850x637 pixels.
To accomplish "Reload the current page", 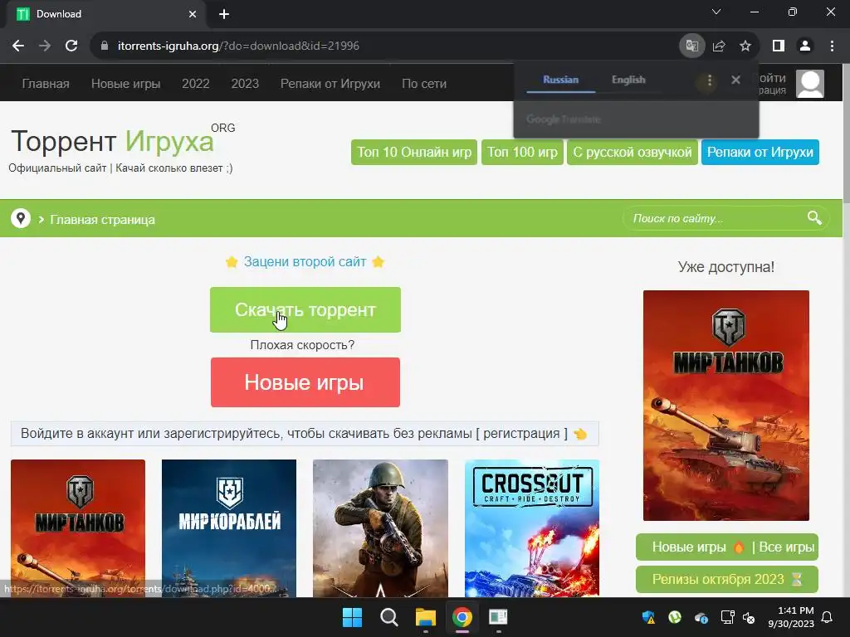I will [71, 46].
